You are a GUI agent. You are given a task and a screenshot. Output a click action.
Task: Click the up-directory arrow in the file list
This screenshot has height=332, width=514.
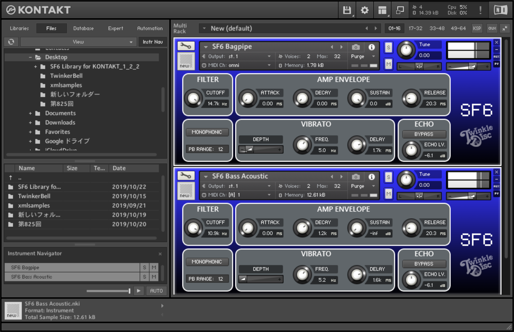[x=11, y=177]
